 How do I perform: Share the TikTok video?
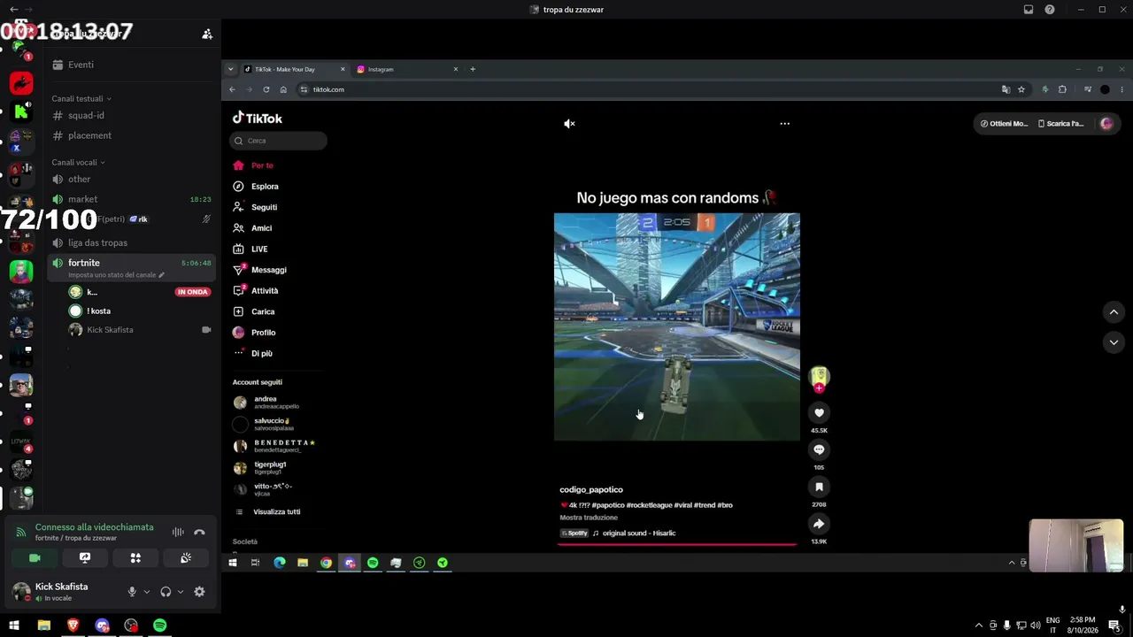(819, 524)
